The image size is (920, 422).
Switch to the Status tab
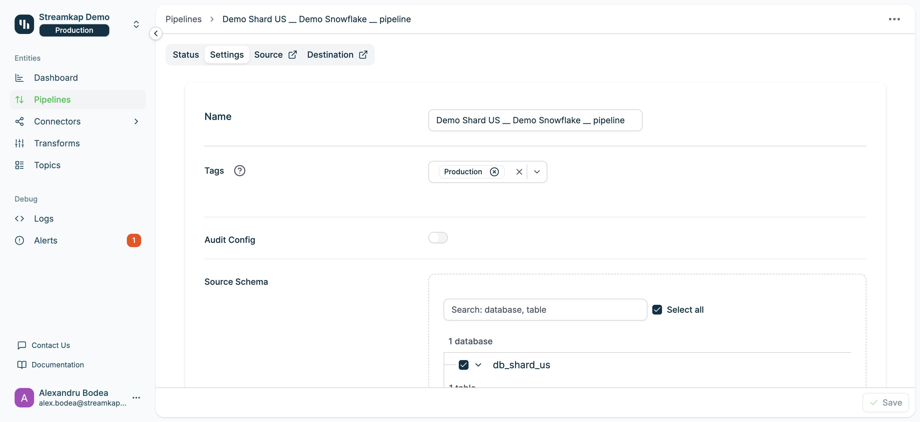click(x=186, y=55)
